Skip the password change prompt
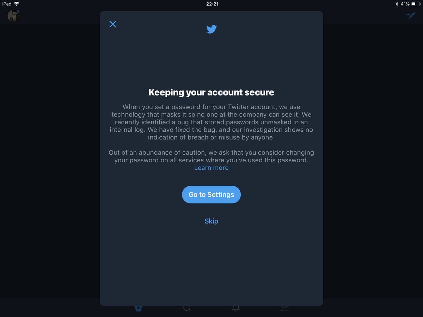 211,221
